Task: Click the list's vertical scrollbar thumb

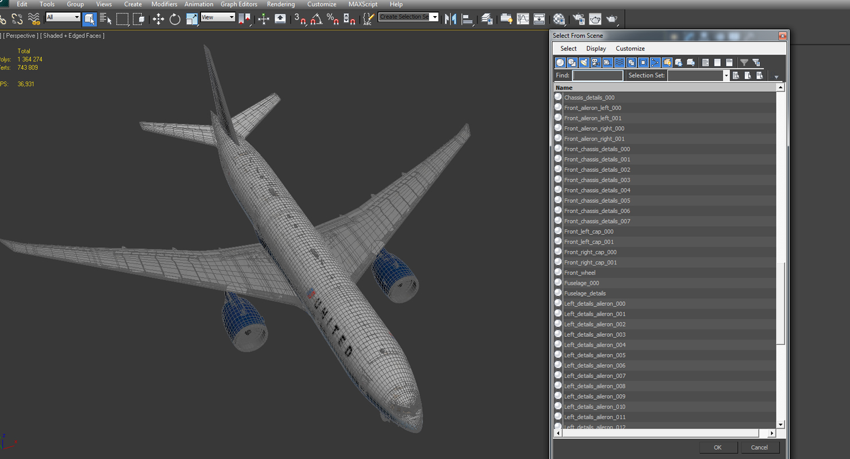Action: (x=781, y=303)
